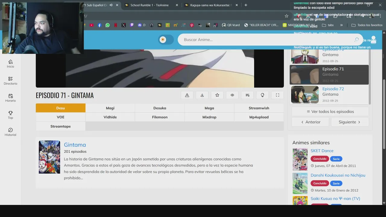The height and width of the screenshot is (217, 386).
Task: Click Danshi Koukousei no Nichijou cover thumbnail
Action: point(300,183)
